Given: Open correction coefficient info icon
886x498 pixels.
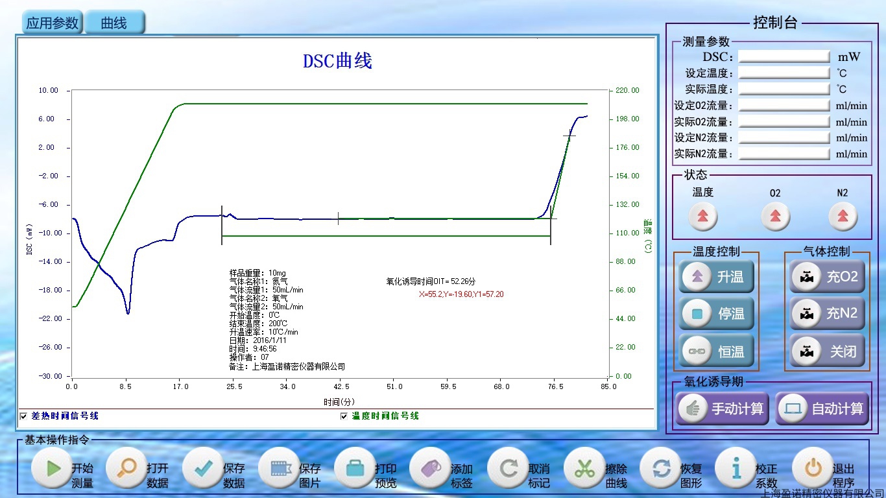Looking at the screenshot, I should (x=736, y=468).
